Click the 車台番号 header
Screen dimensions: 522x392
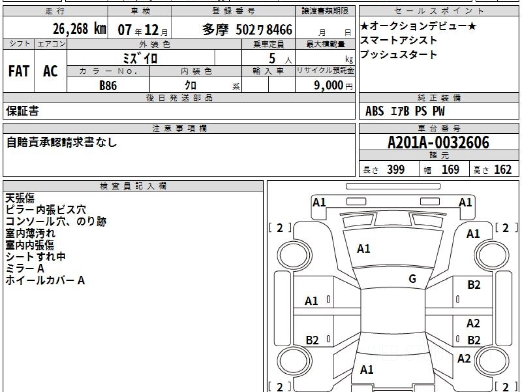point(439,128)
